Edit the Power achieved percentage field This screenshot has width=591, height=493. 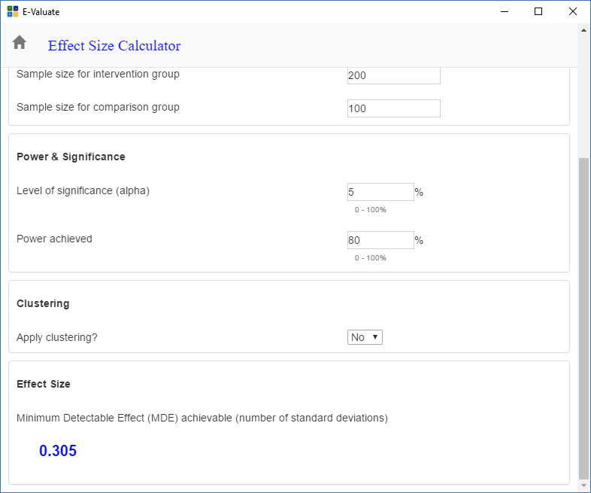coord(380,241)
